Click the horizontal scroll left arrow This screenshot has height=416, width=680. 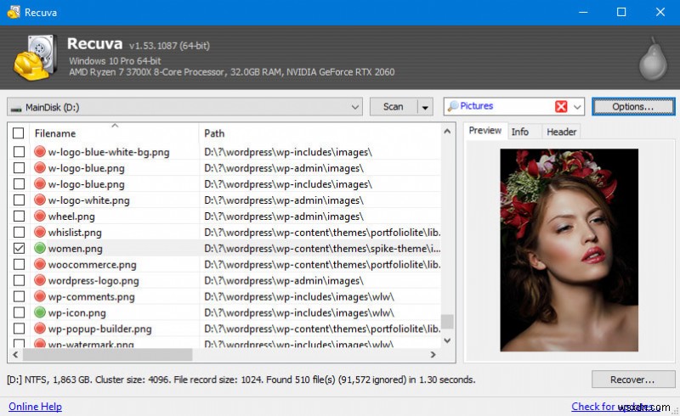[x=15, y=355]
